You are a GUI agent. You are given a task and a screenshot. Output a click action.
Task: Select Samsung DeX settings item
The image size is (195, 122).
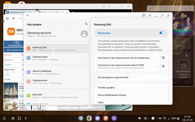coord(57,48)
